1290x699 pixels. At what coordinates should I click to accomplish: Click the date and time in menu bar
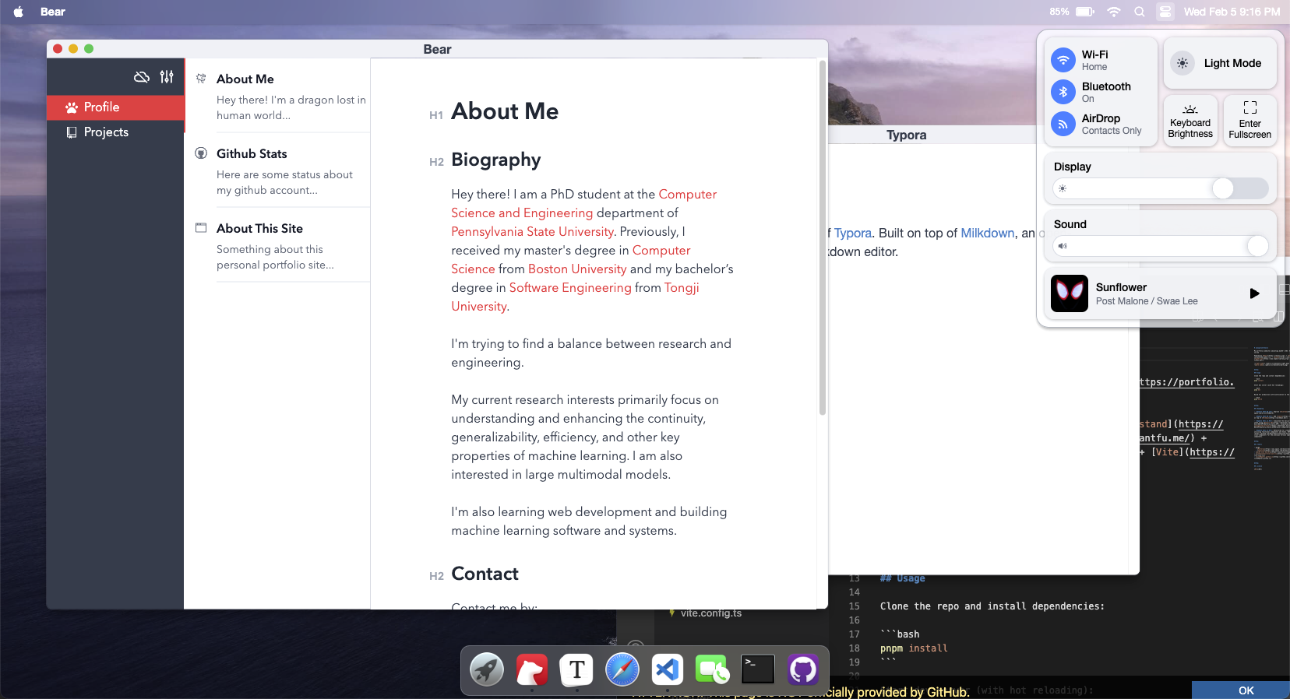click(1232, 12)
